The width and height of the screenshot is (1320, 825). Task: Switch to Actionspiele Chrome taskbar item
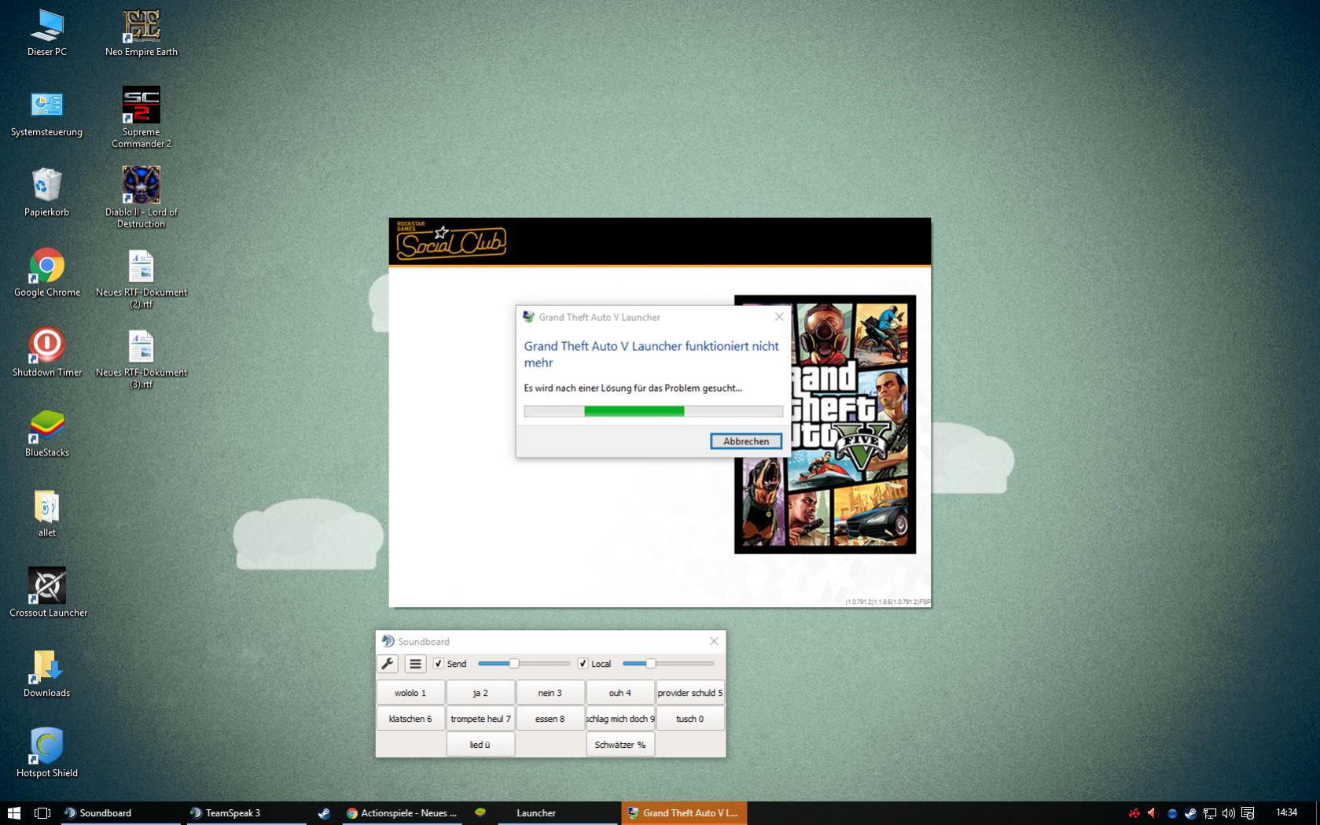[x=403, y=813]
